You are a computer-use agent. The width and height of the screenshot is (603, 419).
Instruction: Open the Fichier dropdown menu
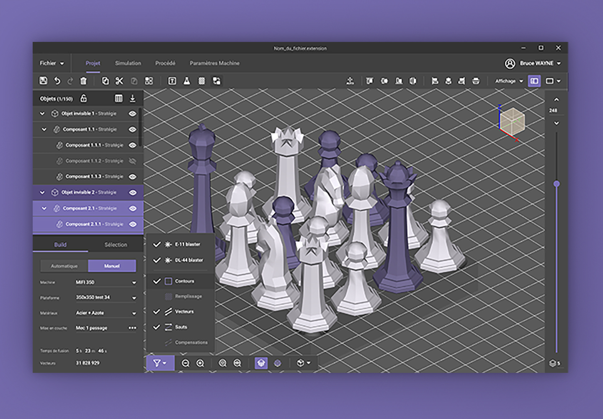52,63
